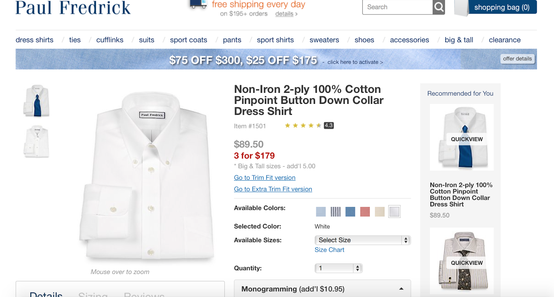Pick the pink color swatch
This screenshot has height=297, width=554.
(x=365, y=211)
